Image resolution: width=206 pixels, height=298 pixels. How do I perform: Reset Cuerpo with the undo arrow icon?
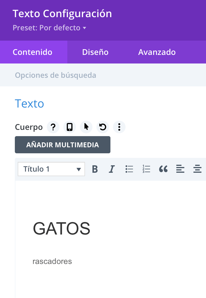click(103, 127)
